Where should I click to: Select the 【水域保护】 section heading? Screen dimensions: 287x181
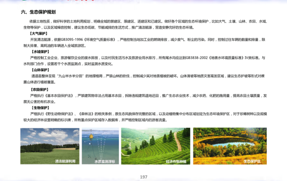click(x=40, y=52)
